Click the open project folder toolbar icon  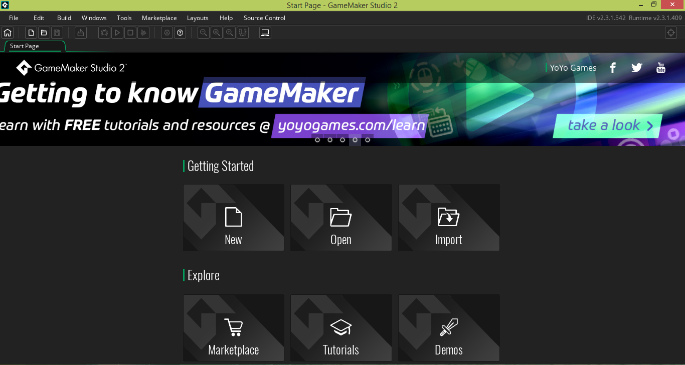point(44,33)
